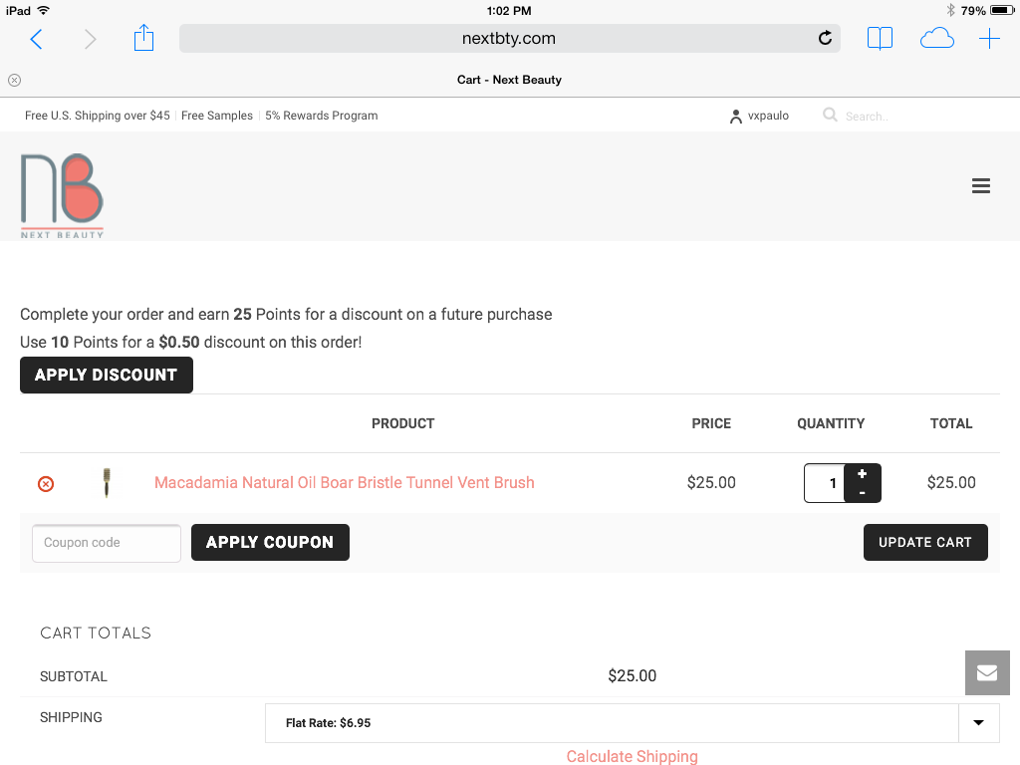Viewport: 1020px width, 765px height.
Task: Focus the Coupon code field
Action: point(107,543)
